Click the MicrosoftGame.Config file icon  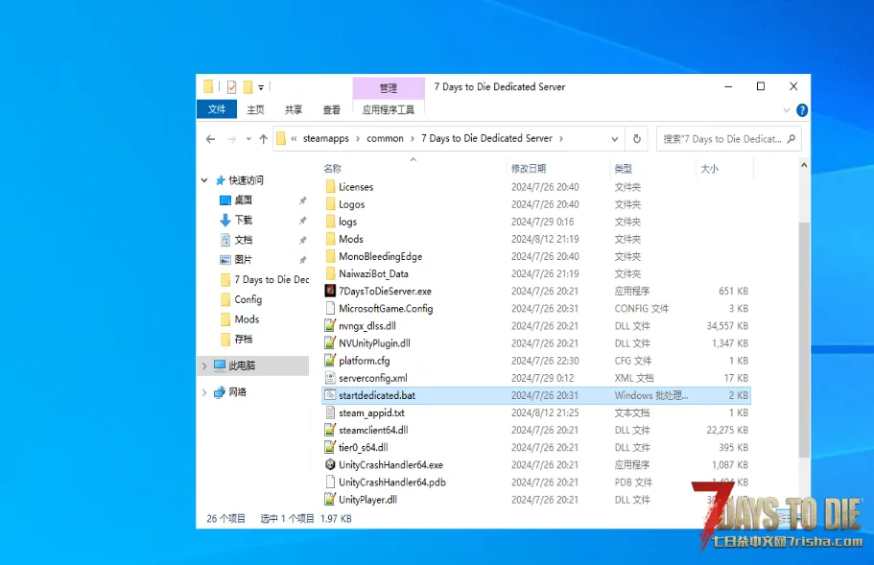tap(330, 308)
